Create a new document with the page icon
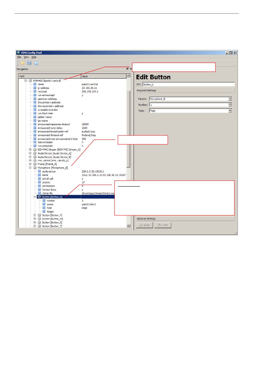 (x=36, y=63)
